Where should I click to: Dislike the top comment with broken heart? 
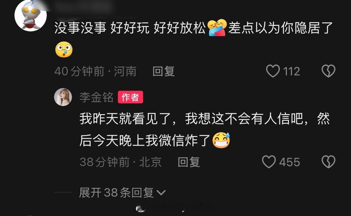coord(328,71)
